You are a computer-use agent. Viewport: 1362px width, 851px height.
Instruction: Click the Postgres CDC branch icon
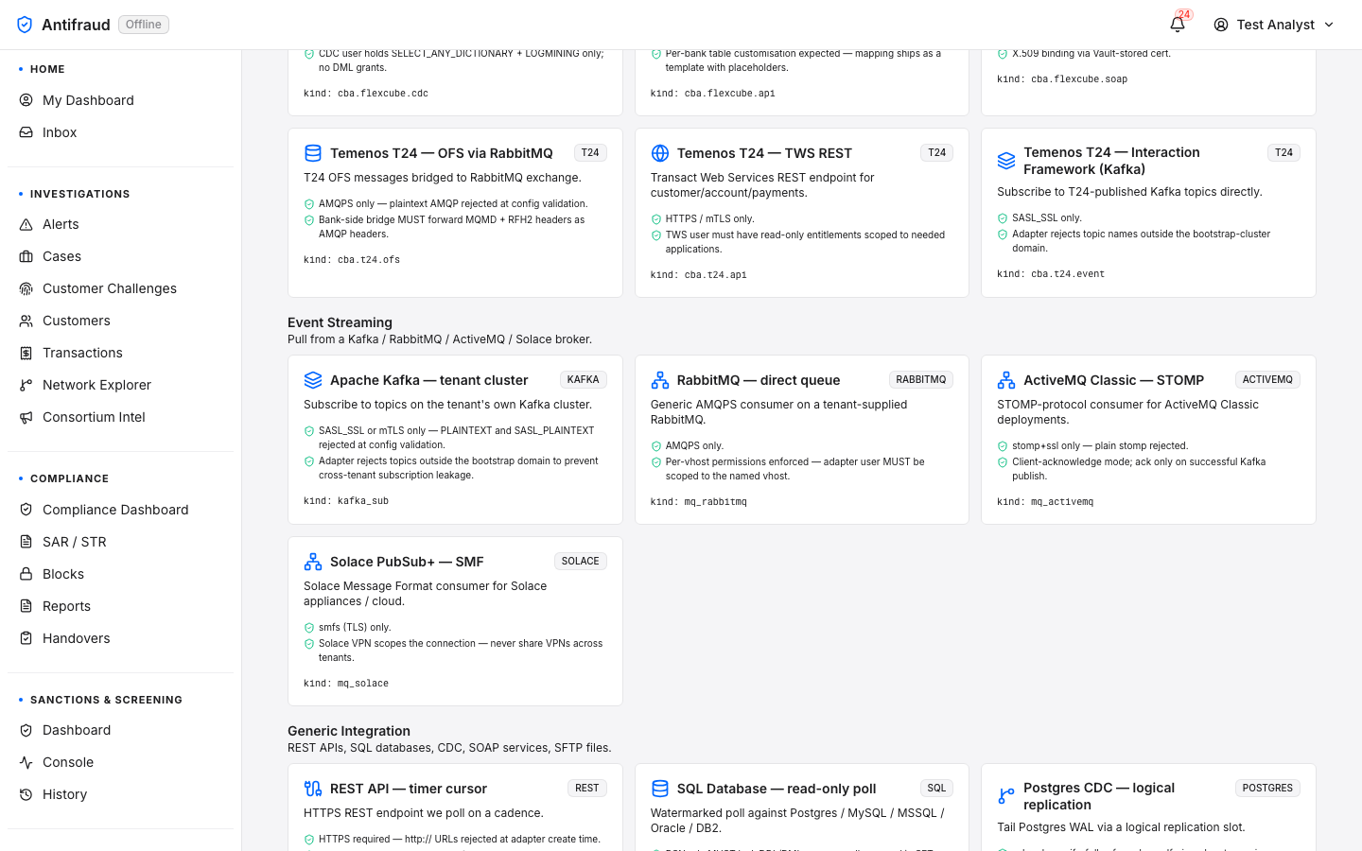point(1006,796)
